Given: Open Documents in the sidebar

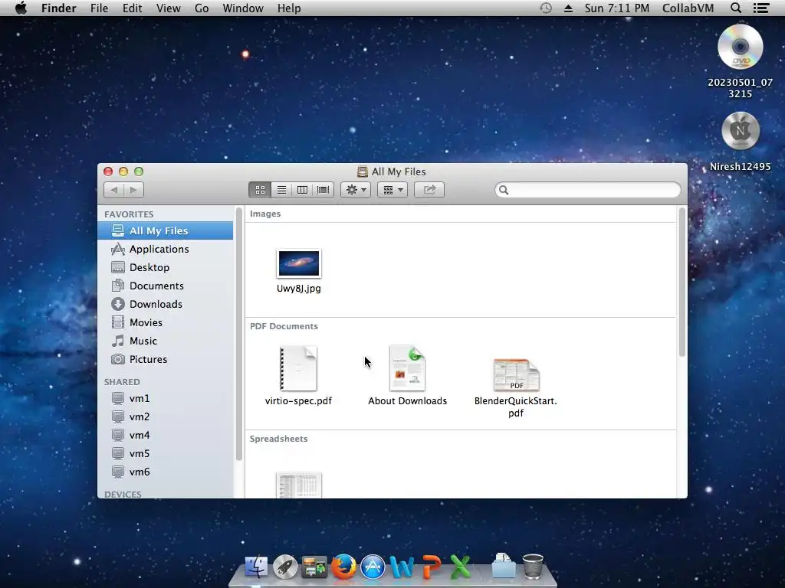Looking at the screenshot, I should (166, 286).
